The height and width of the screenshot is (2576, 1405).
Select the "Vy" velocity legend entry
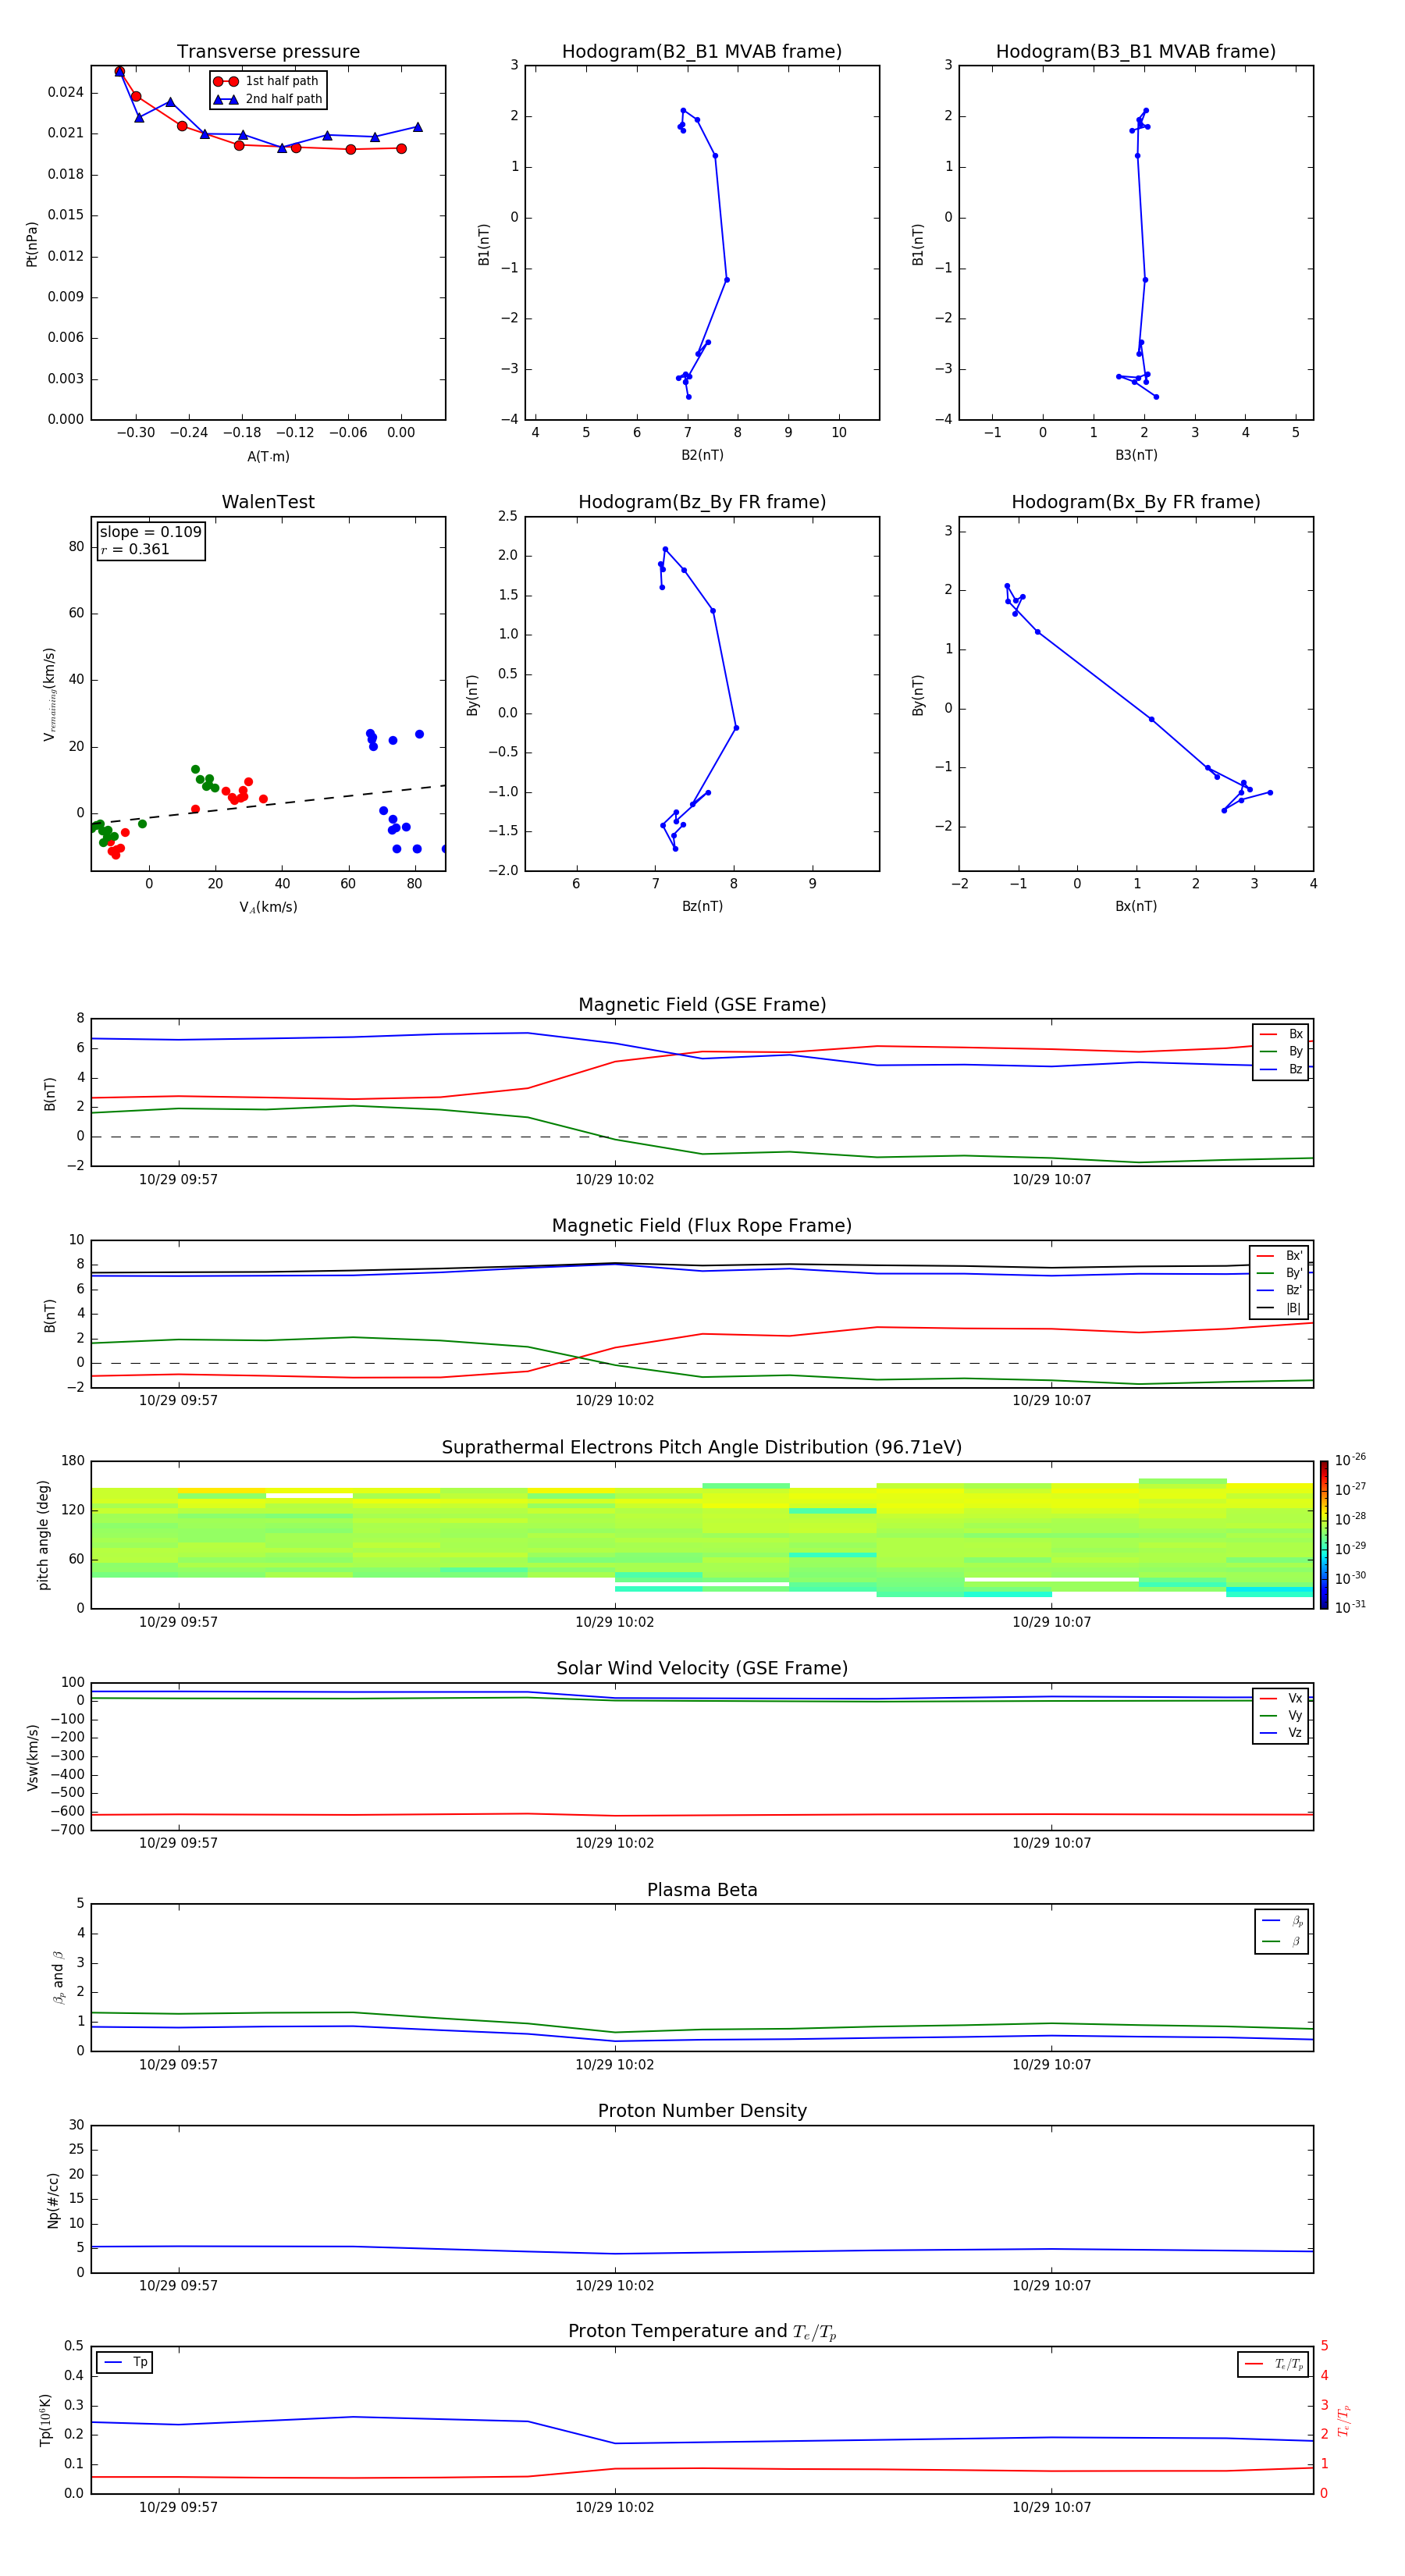pos(1282,1716)
